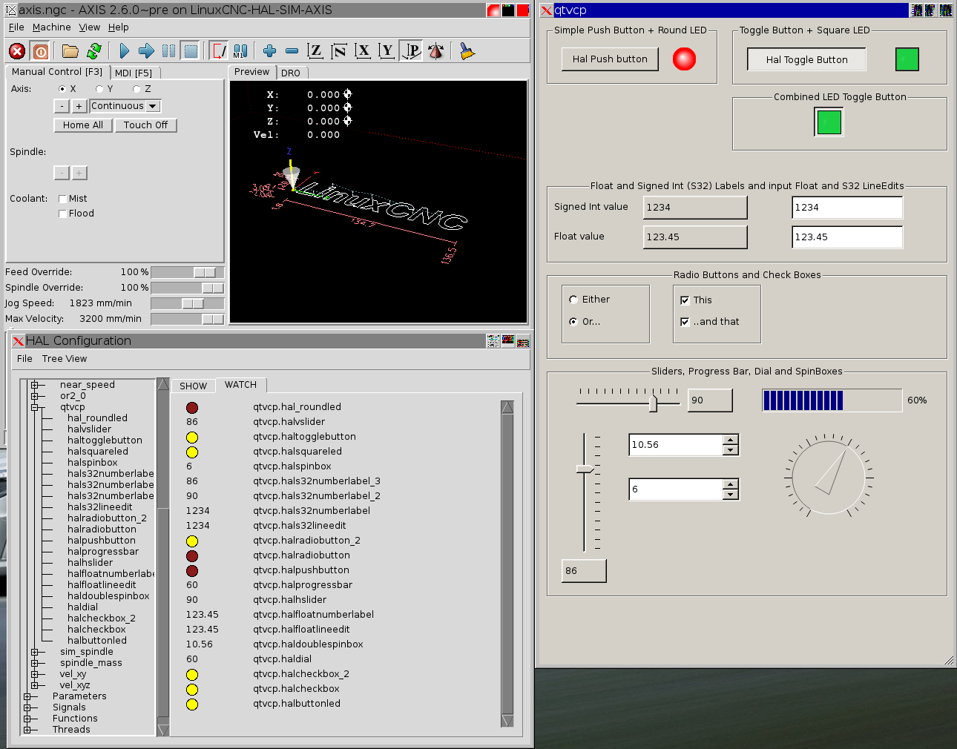957x749 pixels.
Task: Zoom out with the minus icon
Action: click(292, 51)
